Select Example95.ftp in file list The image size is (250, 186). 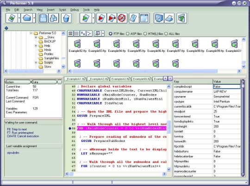137,46
